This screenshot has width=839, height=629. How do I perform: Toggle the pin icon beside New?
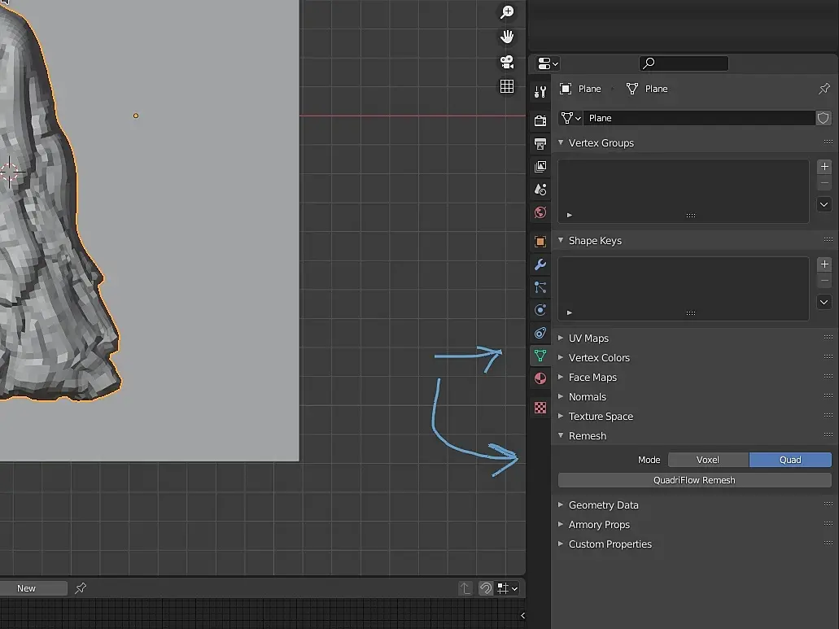tap(81, 588)
